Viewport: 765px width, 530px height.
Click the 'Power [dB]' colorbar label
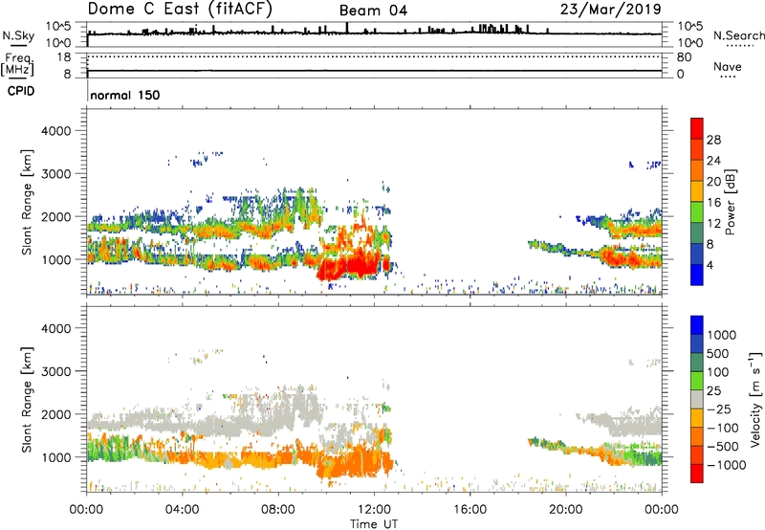(731, 202)
